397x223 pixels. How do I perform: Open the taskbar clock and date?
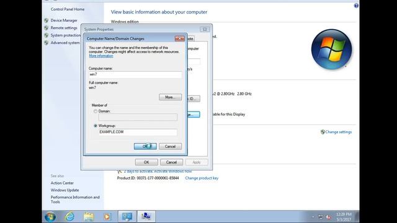coord(344,217)
